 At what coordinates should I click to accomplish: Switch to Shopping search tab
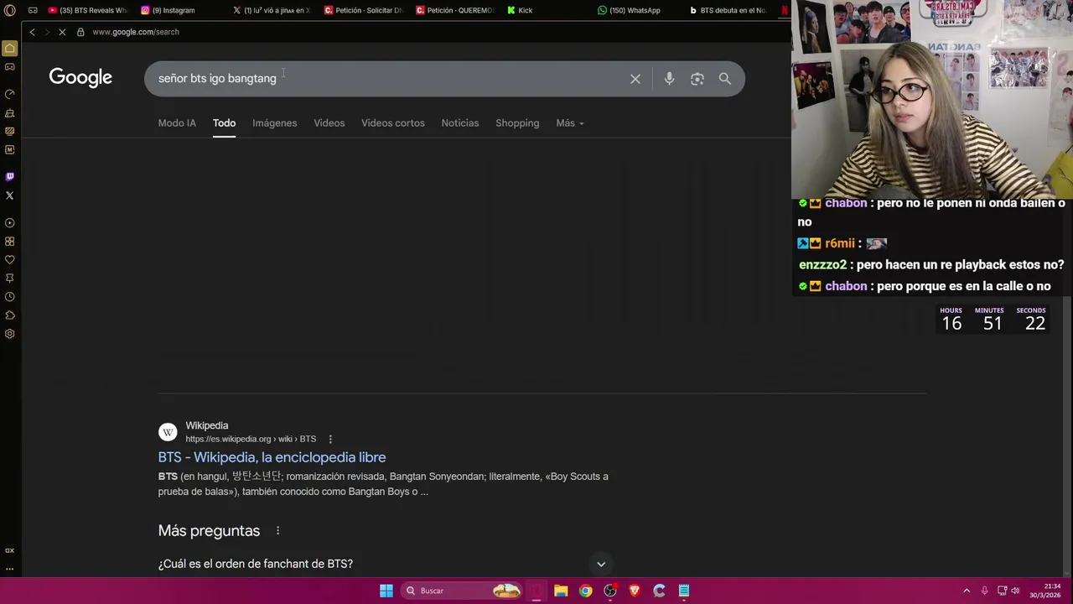coord(517,123)
